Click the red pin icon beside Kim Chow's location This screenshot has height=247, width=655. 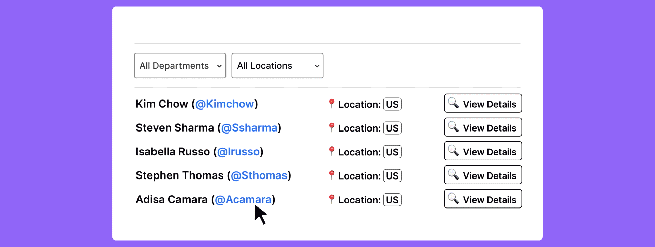tap(331, 104)
